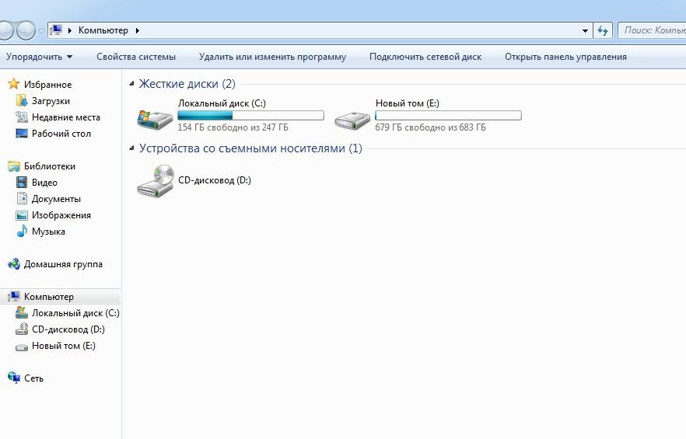This screenshot has height=439, width=686.
Task: Select Избранное label in navigation pane
Action: click(47, 85)
